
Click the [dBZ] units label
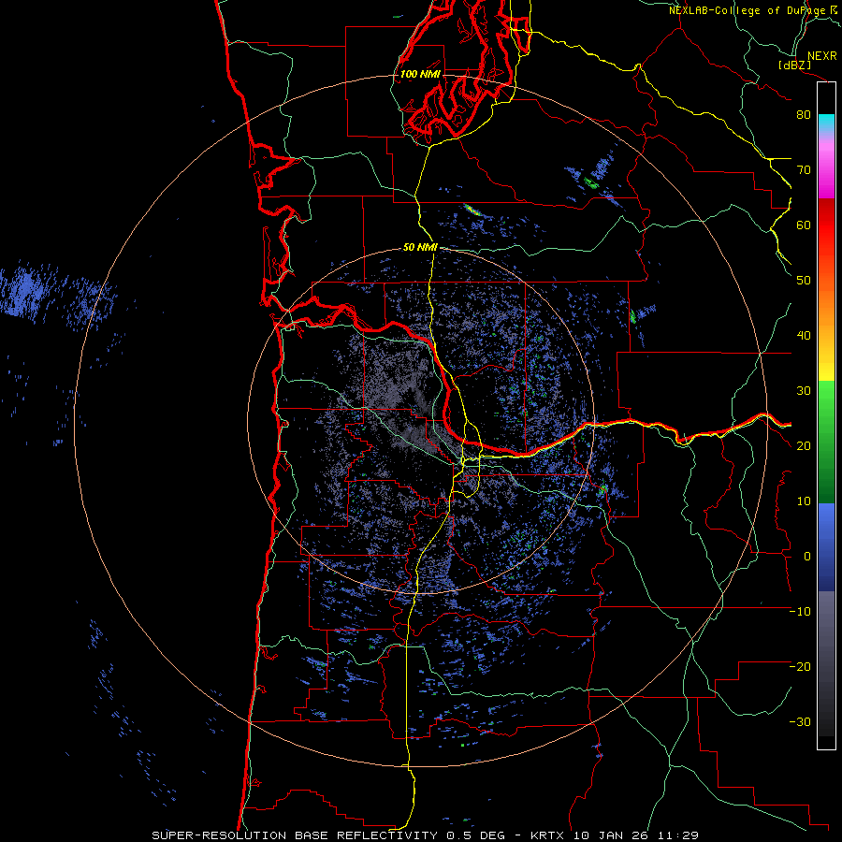(x=795, y=65)
